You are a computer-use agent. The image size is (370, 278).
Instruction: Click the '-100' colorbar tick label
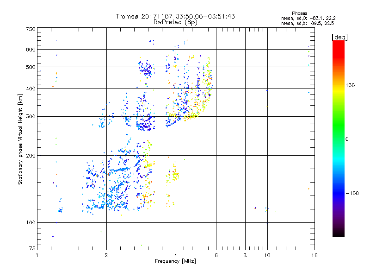point(352,193)
